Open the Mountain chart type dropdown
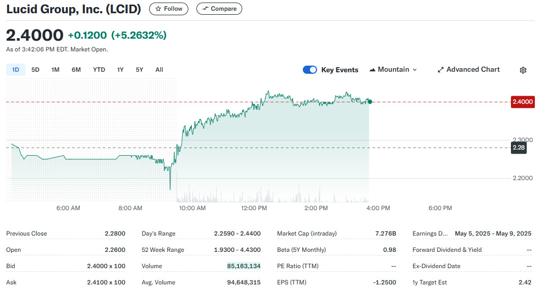Screen dimensions: 543x290 pos(393,70)
